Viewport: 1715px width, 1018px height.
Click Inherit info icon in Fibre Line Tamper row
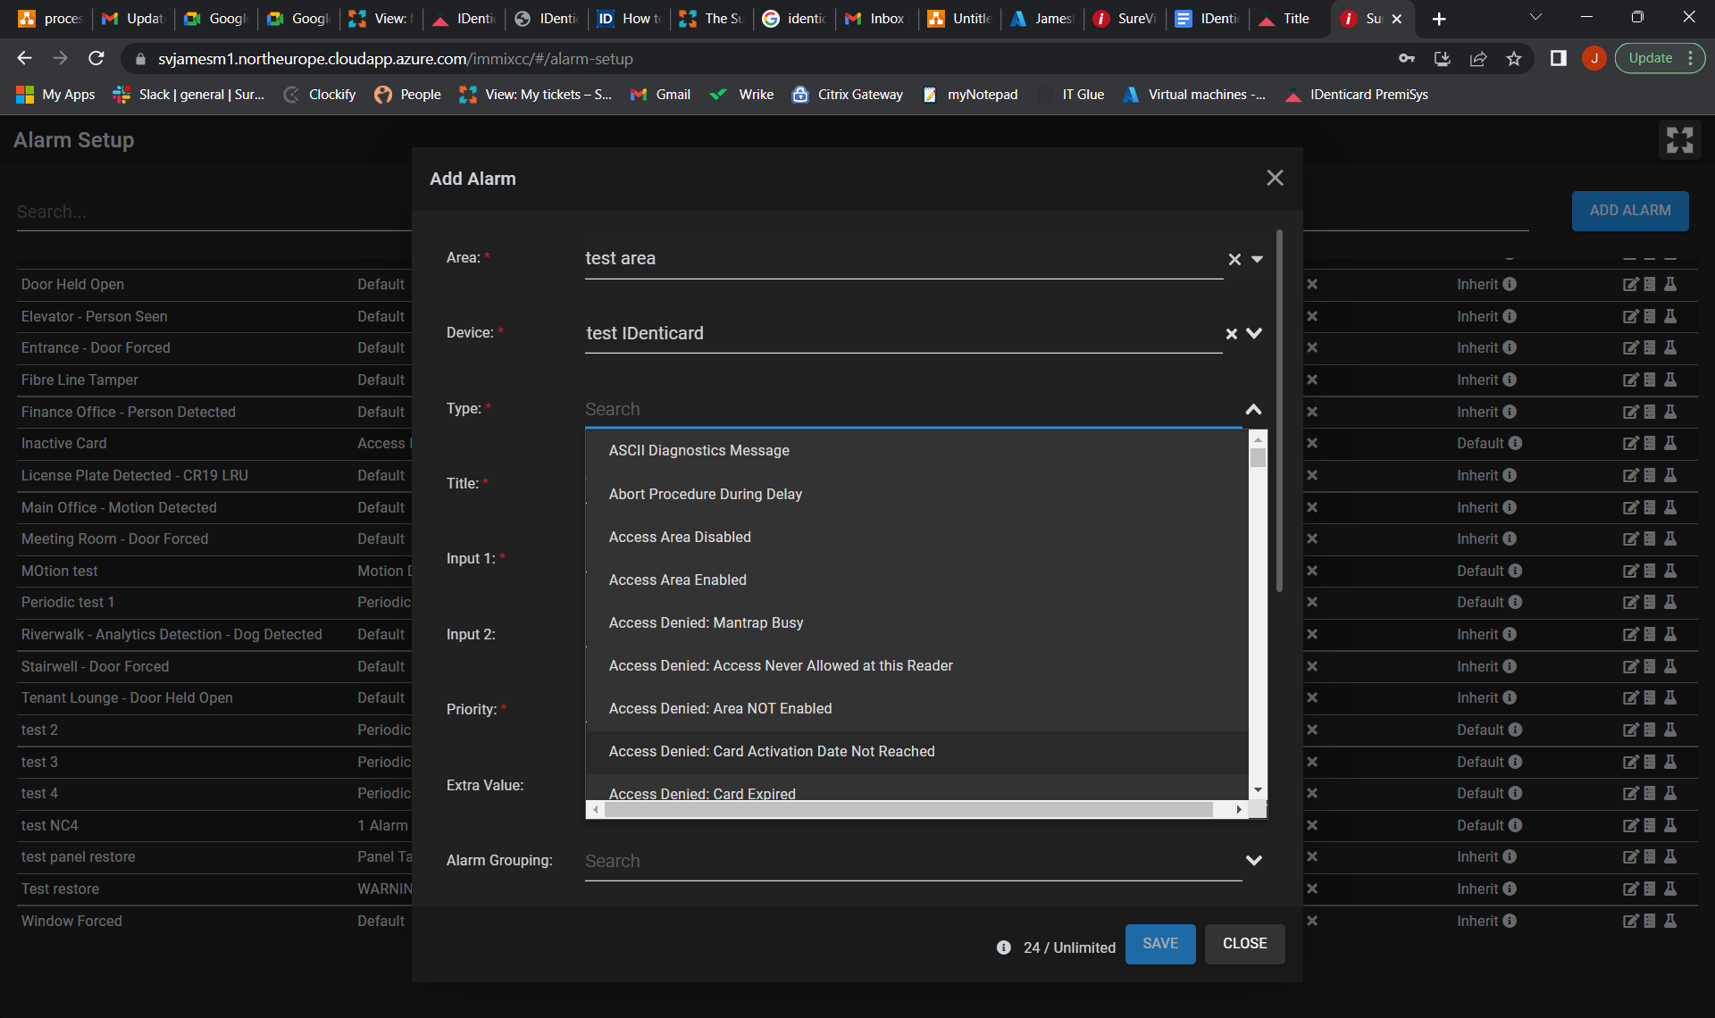(1510, 380)
